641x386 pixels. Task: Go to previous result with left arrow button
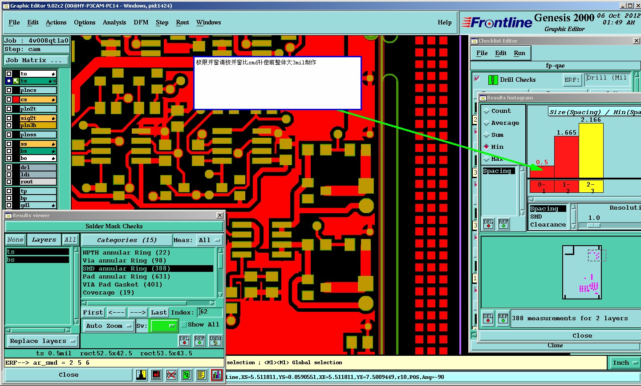click(117, 313)
